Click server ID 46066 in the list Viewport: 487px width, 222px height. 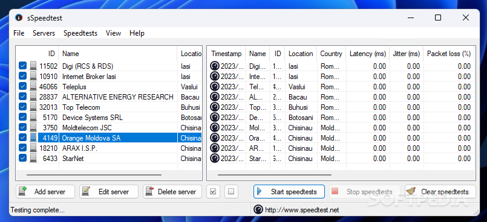tap(48, 87)
